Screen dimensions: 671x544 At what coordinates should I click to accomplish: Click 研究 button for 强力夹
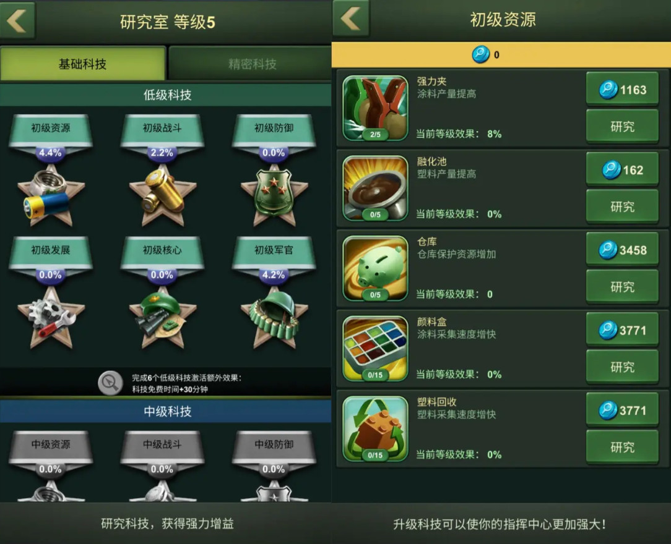pyautogui.click(x=622, y=127)
